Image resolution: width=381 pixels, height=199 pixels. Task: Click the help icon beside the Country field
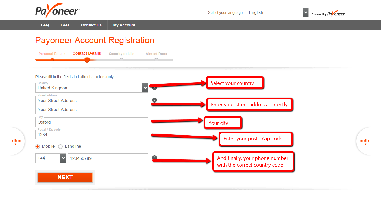(x=154, y=88)
